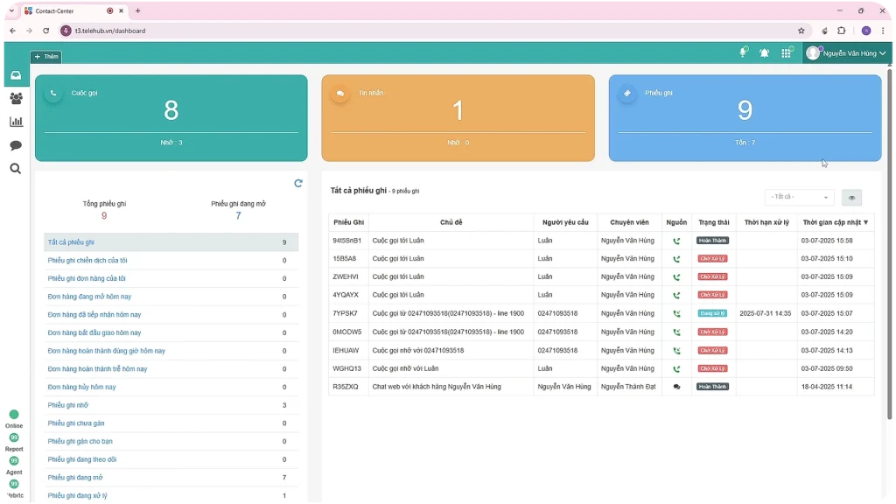Select 'Phiếu ghi đang mở' in list
The width and height of the screenshot is (896, 504).
click(x=75, y=478)
